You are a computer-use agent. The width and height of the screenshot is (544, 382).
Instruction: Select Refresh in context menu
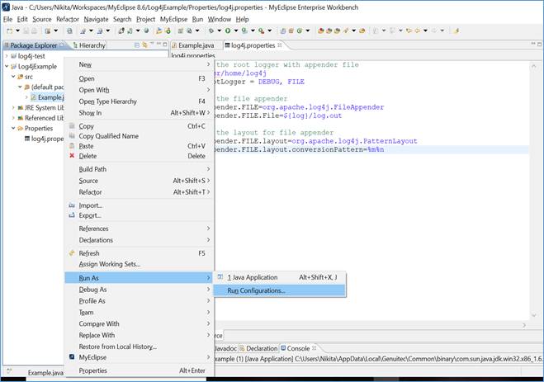(x=140, y=253)
